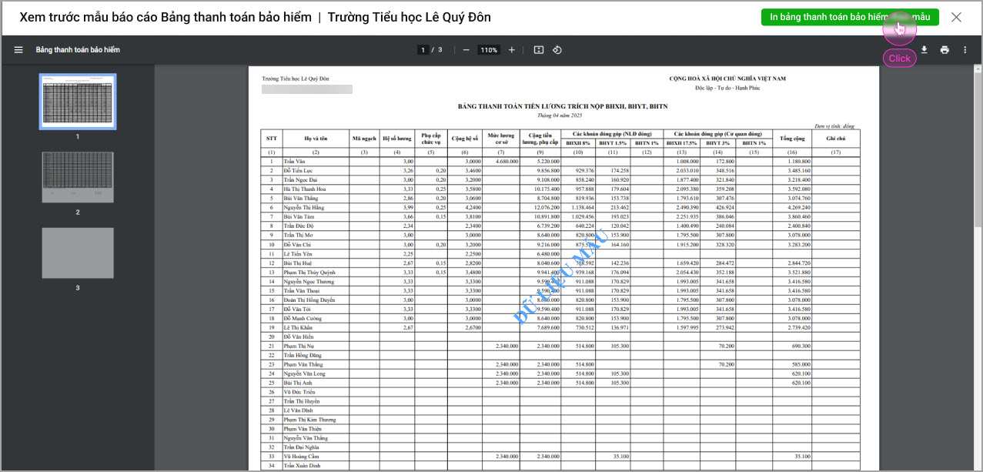This screenshot has width=983, height=472.
Task: Close the report preview dialog
Action: (956, 17)
